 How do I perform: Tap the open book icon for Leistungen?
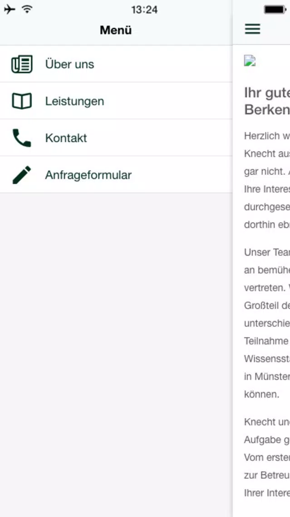[x=22, y=101]
